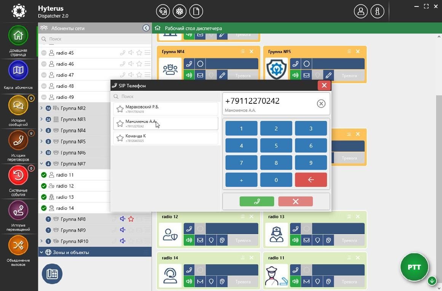442x291 pixels.
Task: Expand Группа №2 in the subscriber tree
Action: click(x=41, y=108)
